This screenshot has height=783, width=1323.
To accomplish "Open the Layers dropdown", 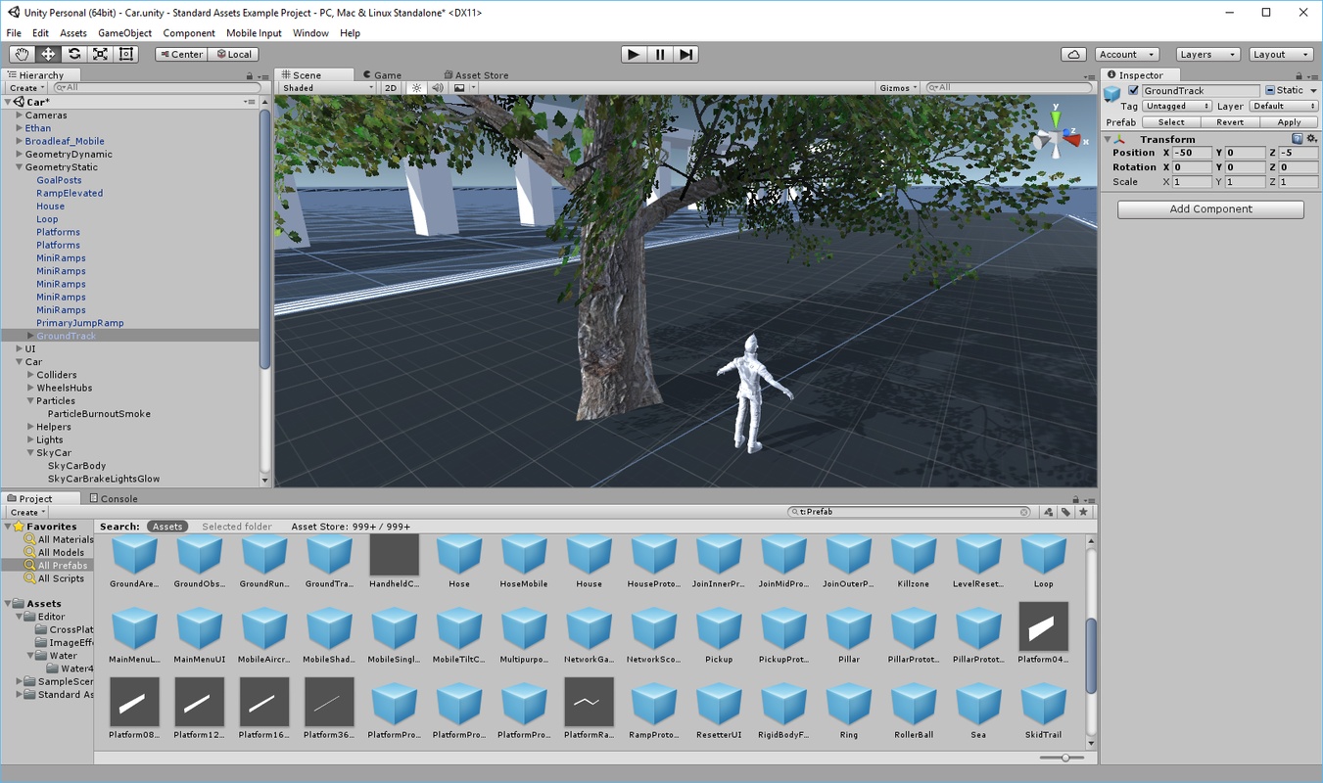I will (1206, 54).
